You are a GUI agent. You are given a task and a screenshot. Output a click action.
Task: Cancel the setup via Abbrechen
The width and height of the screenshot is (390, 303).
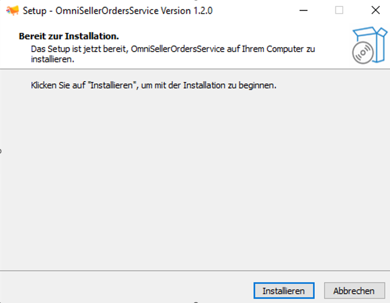pos(354,290)
